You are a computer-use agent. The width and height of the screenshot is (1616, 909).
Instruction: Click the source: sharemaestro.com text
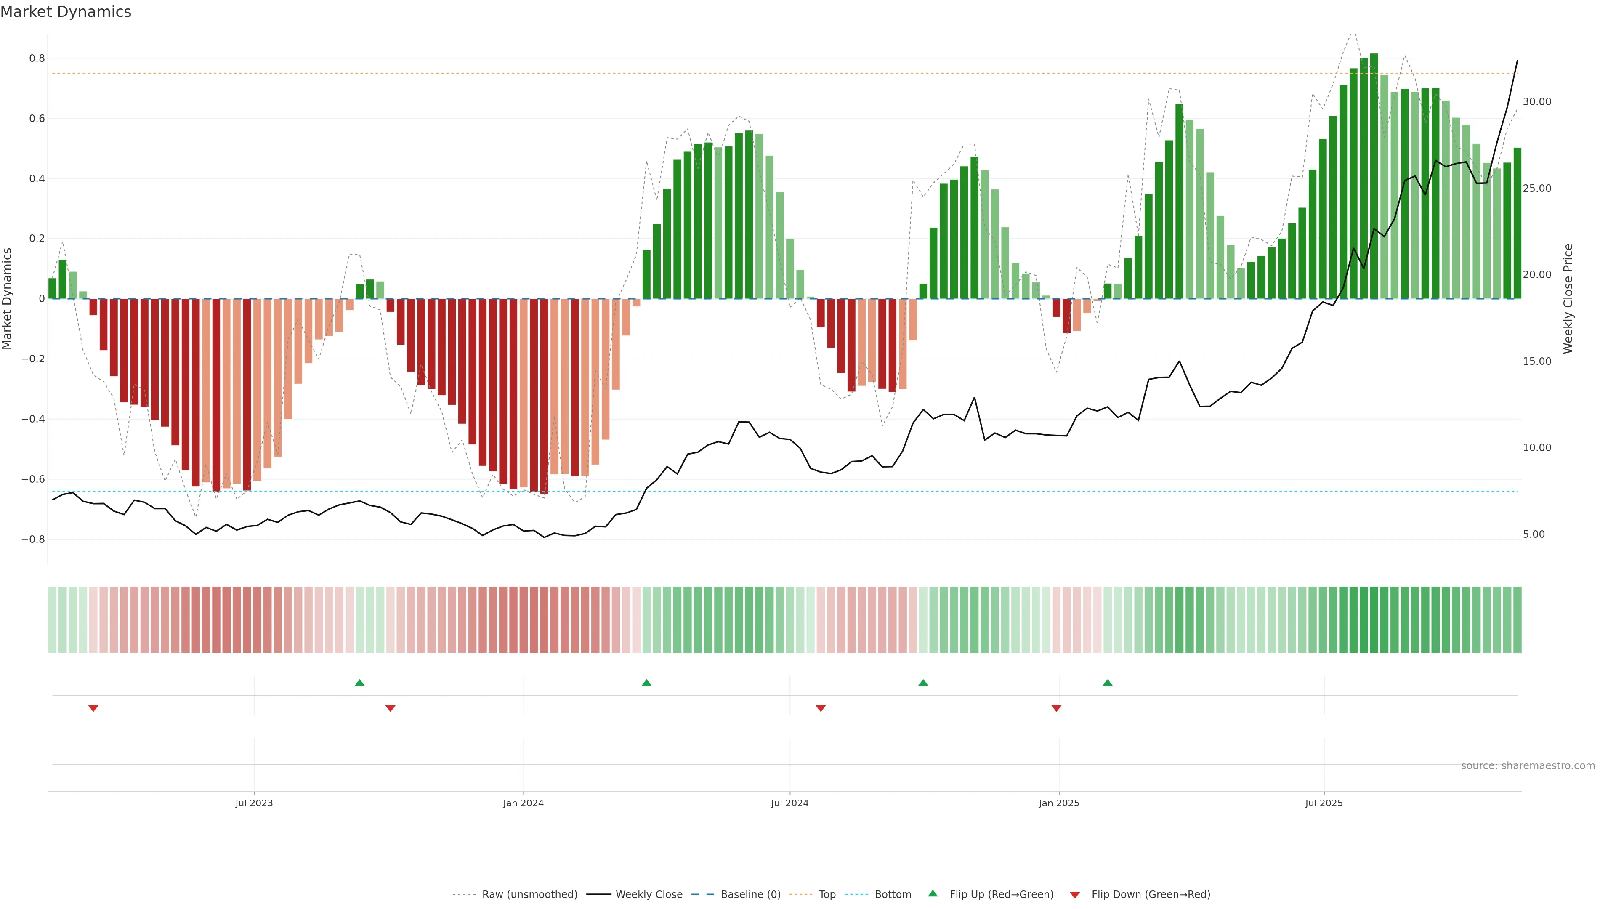coord(1528,766)
